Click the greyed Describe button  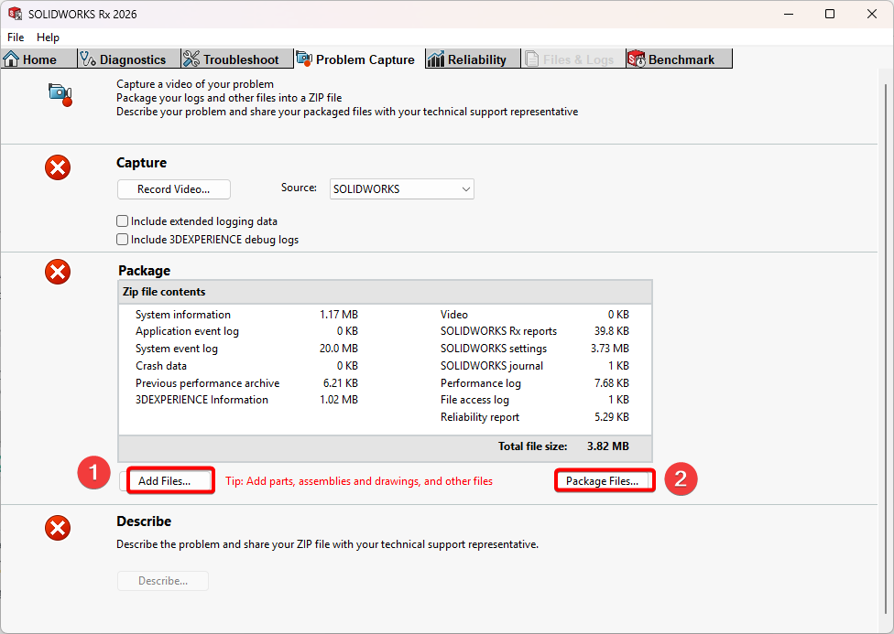(x=163, y=581)
